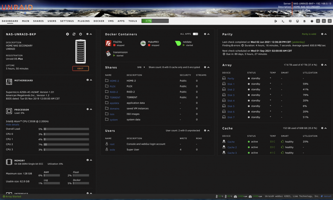Click the Overall Load progress bar
333x200 pixels.
[66, 129]
